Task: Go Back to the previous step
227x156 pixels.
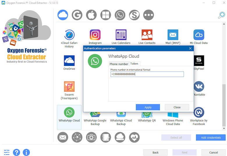Action: [155, 153]
